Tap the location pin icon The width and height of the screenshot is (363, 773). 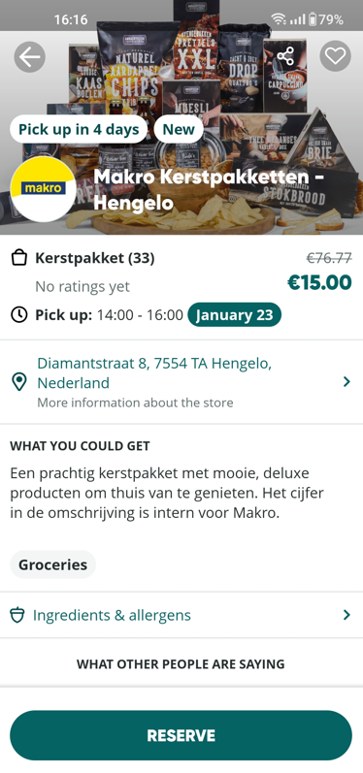coord(18,382)
